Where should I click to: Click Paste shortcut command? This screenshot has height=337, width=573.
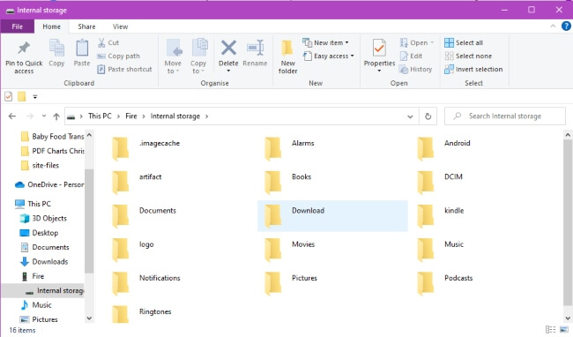click(124, 69)
